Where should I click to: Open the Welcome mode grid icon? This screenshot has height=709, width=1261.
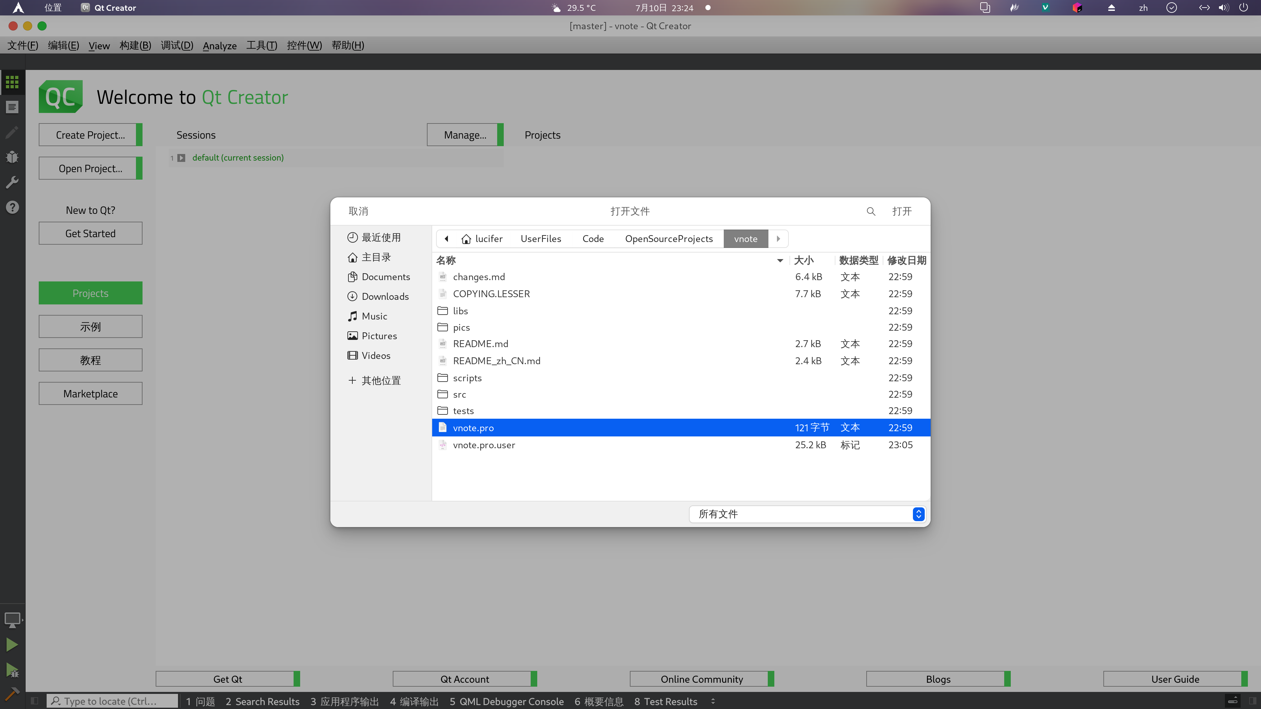[12, 82]
